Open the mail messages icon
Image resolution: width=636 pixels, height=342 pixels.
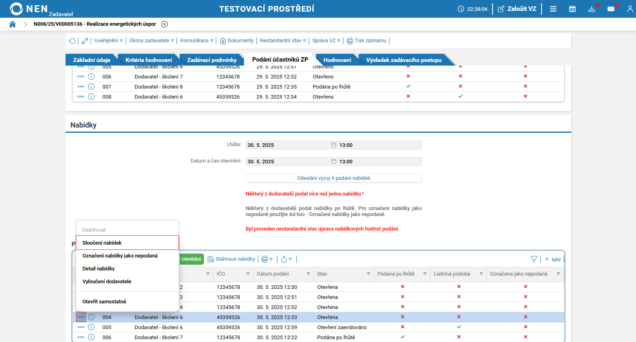coord(611,9)
